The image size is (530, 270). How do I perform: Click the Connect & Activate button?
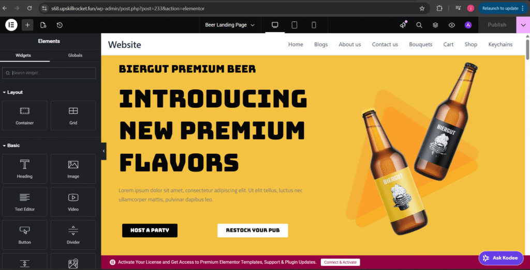click(341, 262)
